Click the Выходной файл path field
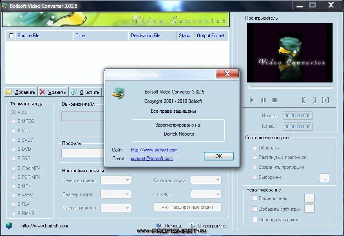344x236 pixels. tap(83, 116)
